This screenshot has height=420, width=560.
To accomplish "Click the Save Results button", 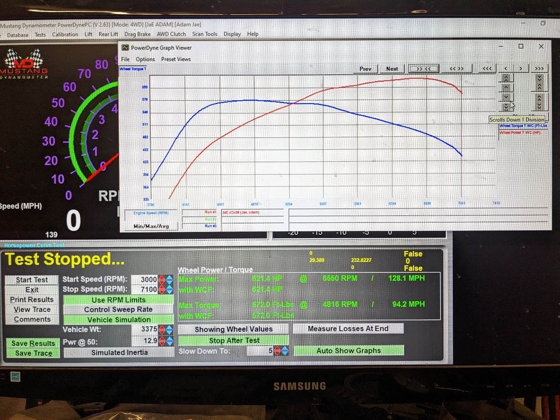I will point(33,343).
